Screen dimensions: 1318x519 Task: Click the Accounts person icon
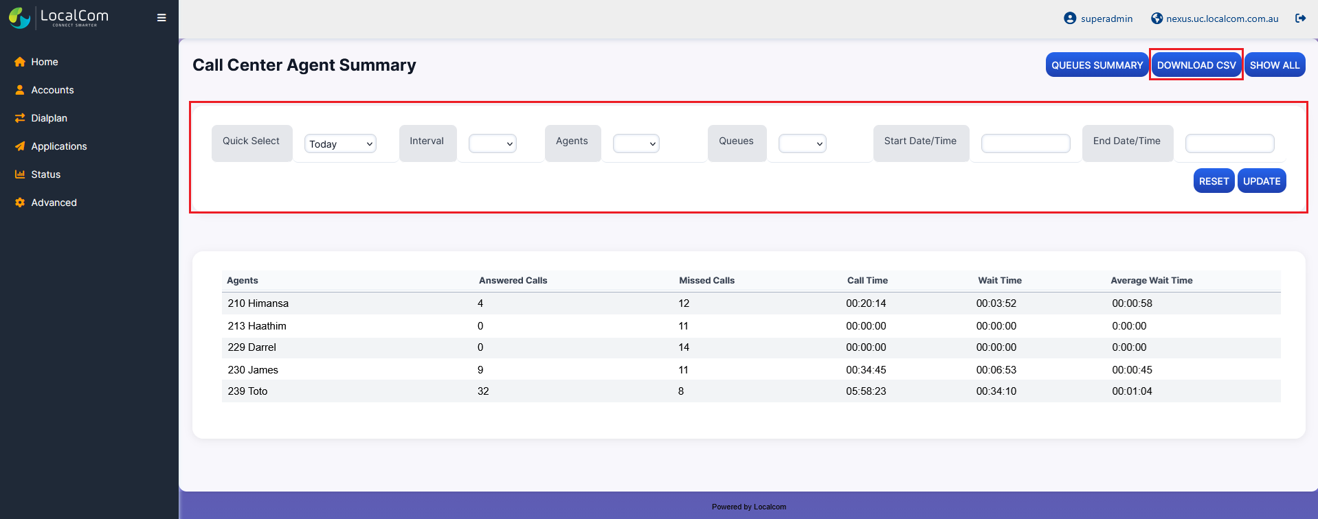coord(20,90)
